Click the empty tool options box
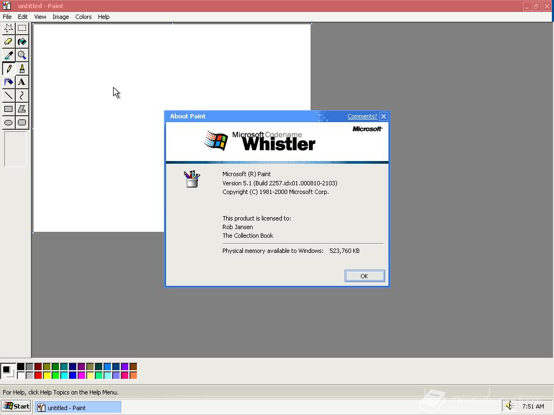 pyautogui.click(x=15, y=149)
